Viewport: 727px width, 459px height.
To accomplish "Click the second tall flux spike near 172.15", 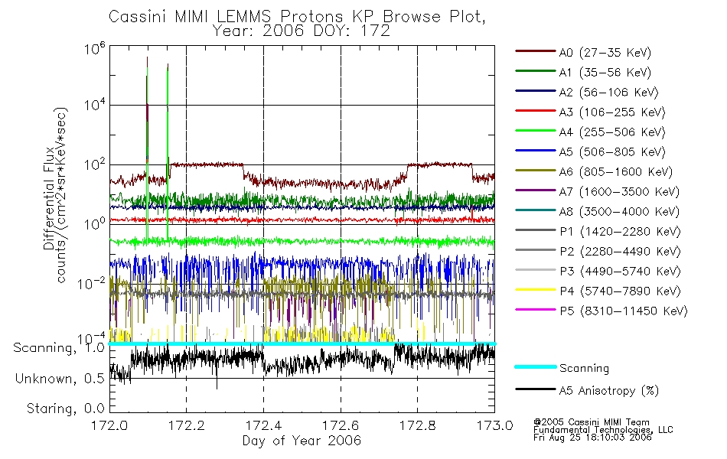I will tap(168, 151).
